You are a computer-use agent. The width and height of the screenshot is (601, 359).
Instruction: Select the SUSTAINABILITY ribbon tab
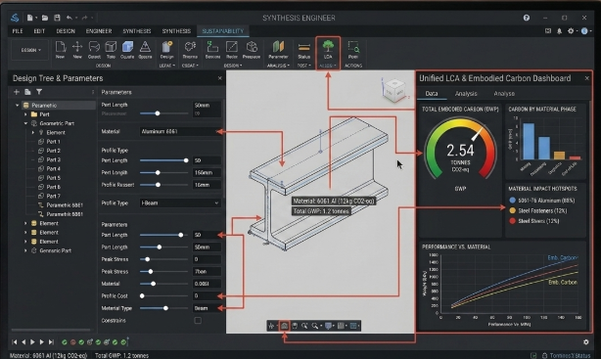point(223,31)
